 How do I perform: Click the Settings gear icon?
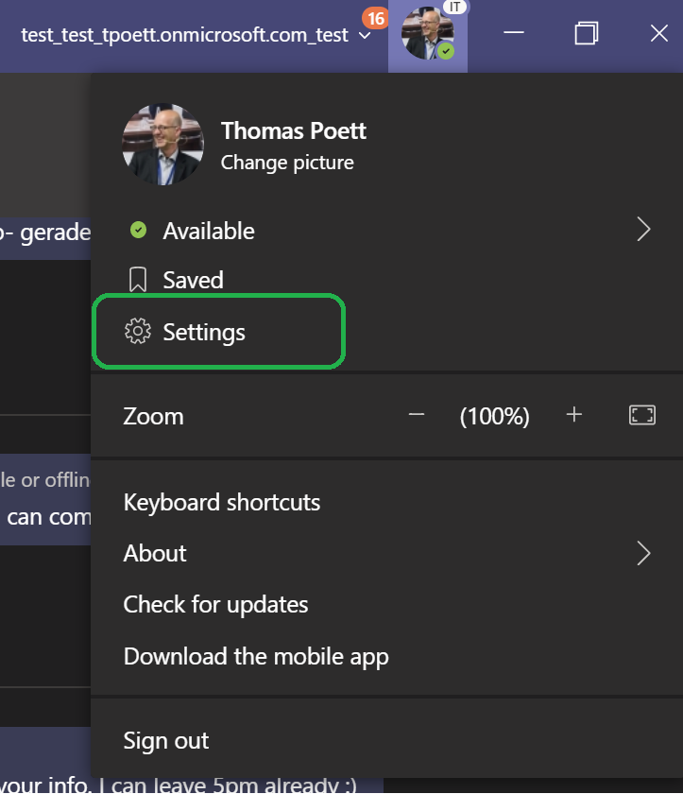pyautogui.click(x=137, y=332)
